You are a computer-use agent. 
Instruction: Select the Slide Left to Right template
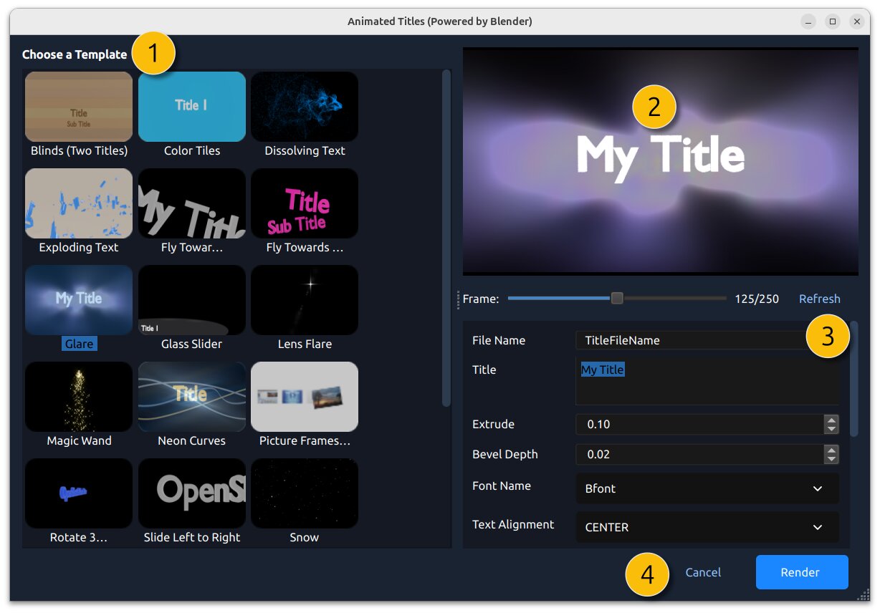click(192, 493)
